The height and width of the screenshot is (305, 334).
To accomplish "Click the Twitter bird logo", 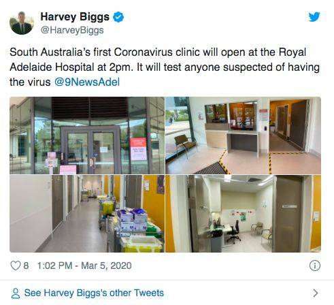I will click(x=314, y=16).
